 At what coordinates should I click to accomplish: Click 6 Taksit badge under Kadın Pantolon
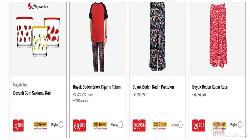pyautogui.click(x=160, y=126)
